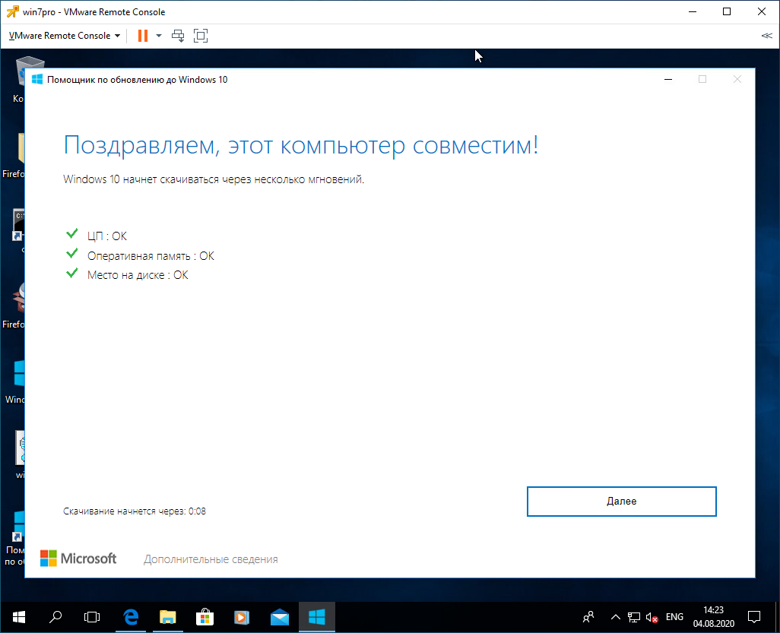Open the People icon in system tray
This screenshot has height=633, width=780.
pyautogui.click(x=588, y=617)
